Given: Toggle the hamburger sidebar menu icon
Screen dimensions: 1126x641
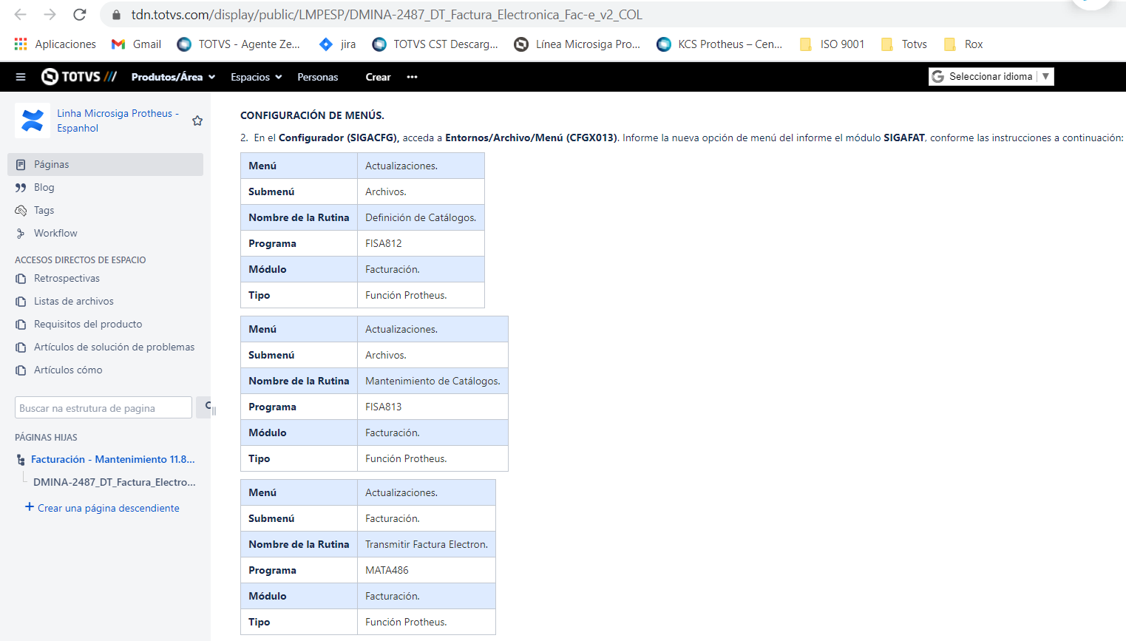Looking at the screenshot, I should click(x=21, y=77).
